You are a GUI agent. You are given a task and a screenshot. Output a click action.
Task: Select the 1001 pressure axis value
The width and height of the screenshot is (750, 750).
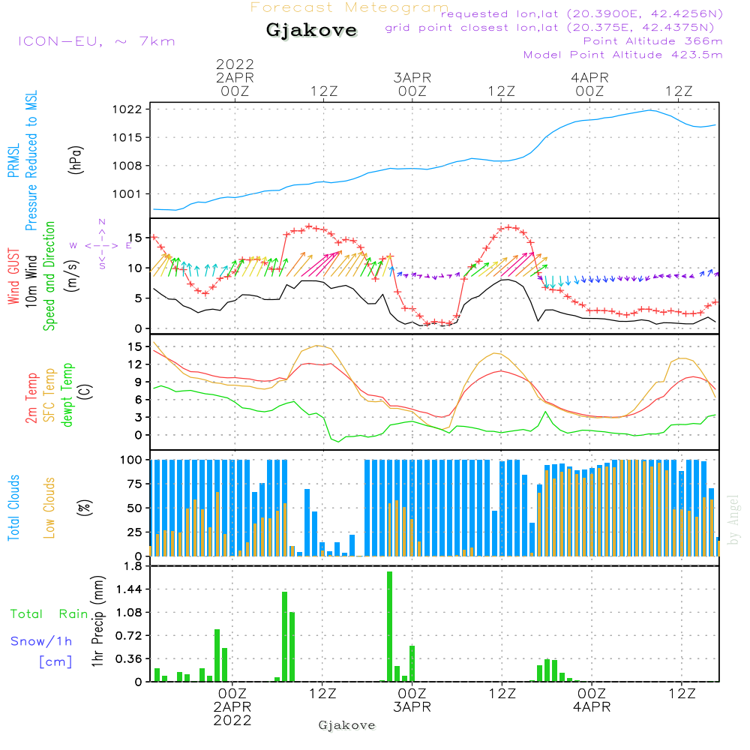click(x=127, y=194)
